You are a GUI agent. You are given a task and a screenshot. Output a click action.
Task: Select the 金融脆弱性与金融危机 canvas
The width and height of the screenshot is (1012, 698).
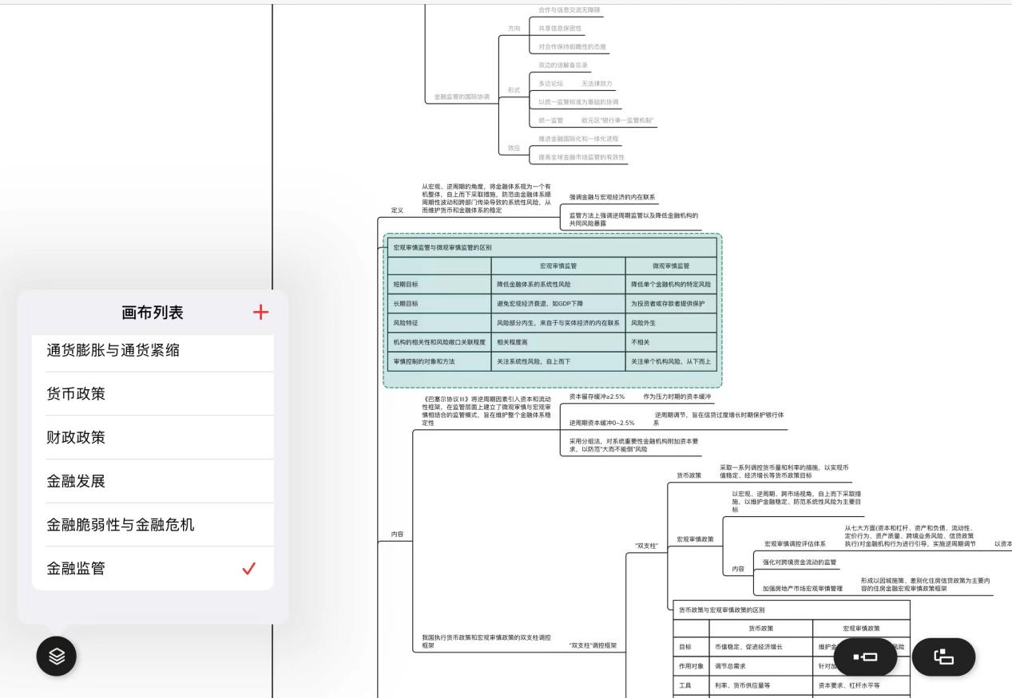click(x=120, y=525)
